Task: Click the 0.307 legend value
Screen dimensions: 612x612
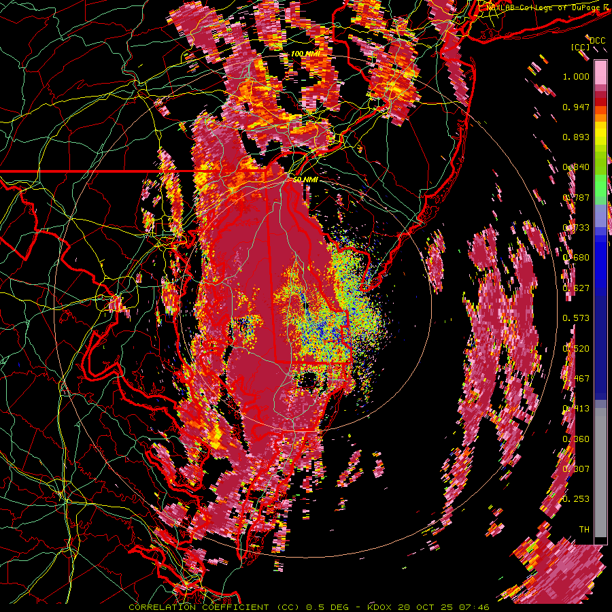Action: tap(576, 469)
